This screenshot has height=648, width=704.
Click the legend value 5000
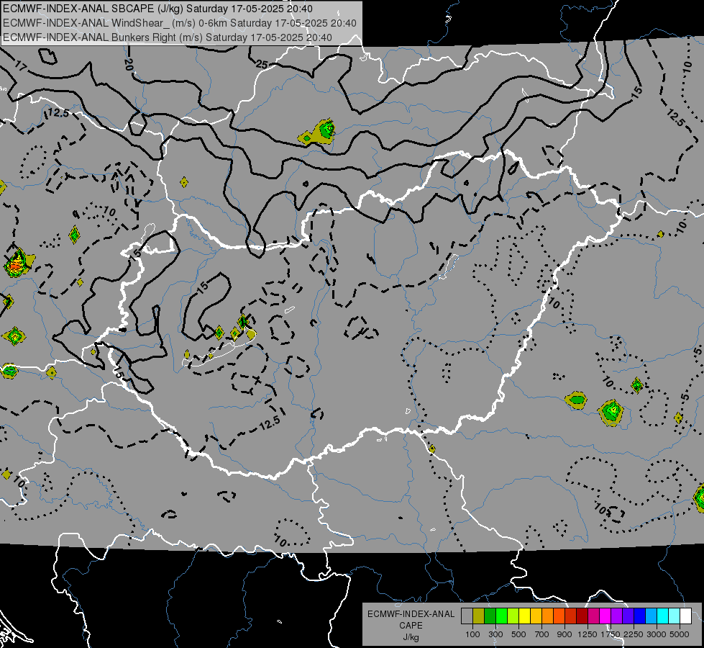coord(680,634)
